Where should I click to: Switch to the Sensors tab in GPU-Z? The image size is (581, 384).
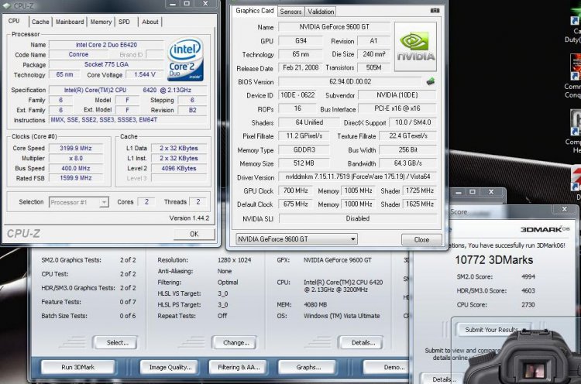pyautogui.click(x=290, y=12)
